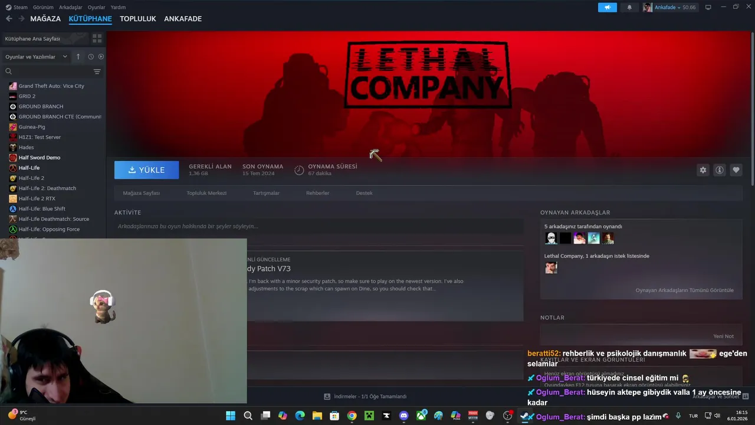Click the first friend avatar who played
The height and width of the screenshot is (425, 755).
click(551, 238)
